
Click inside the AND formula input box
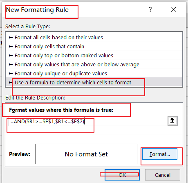click(x=88, y=121)
